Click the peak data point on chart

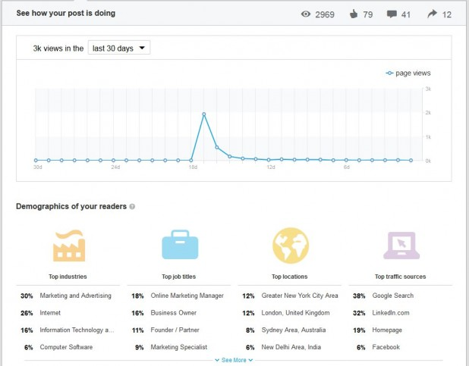204,114
